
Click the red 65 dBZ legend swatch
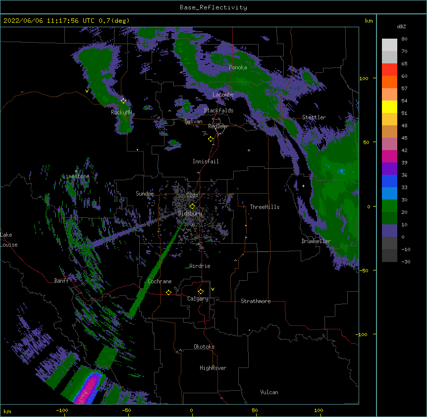389,69
